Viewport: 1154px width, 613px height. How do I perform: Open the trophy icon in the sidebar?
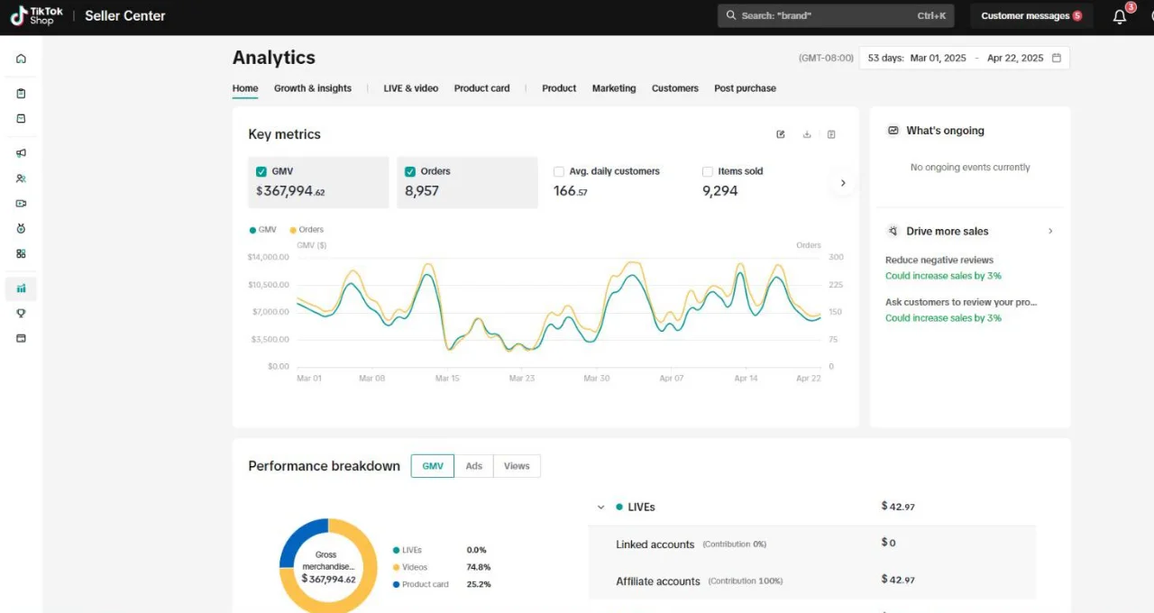click(21, 314)
